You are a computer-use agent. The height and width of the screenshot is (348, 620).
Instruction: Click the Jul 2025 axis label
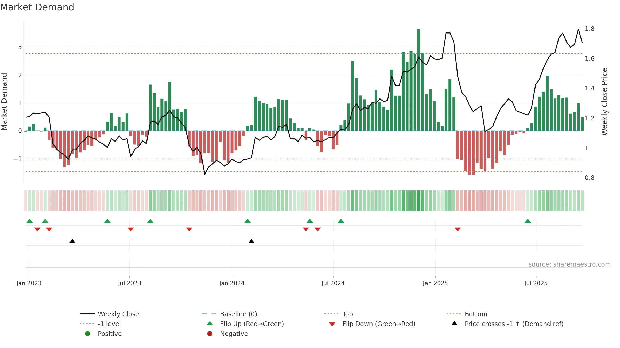coord(536,283)
